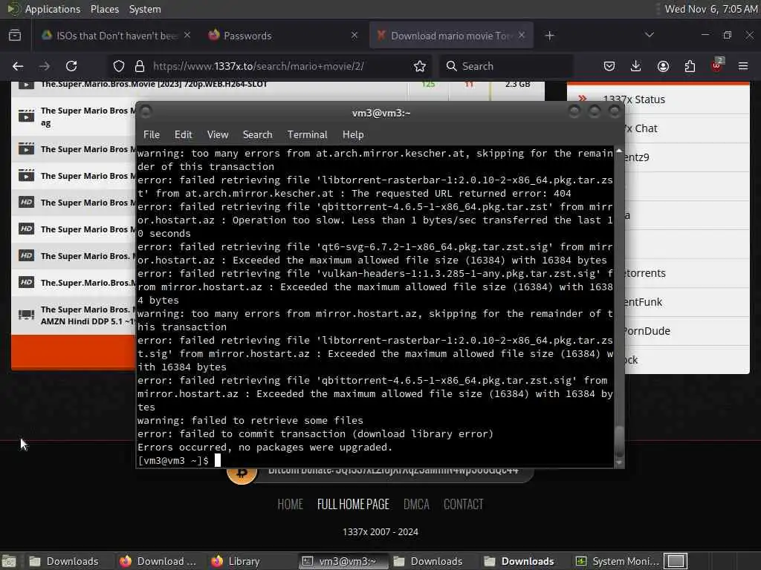
Task: Open the terminal File menu
Action: pyautogui.click(x=152, y=135)
